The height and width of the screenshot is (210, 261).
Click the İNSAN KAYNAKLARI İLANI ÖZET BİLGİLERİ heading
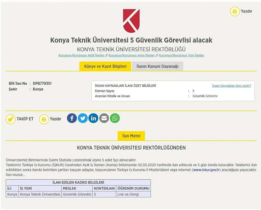[x=126, y=86]
